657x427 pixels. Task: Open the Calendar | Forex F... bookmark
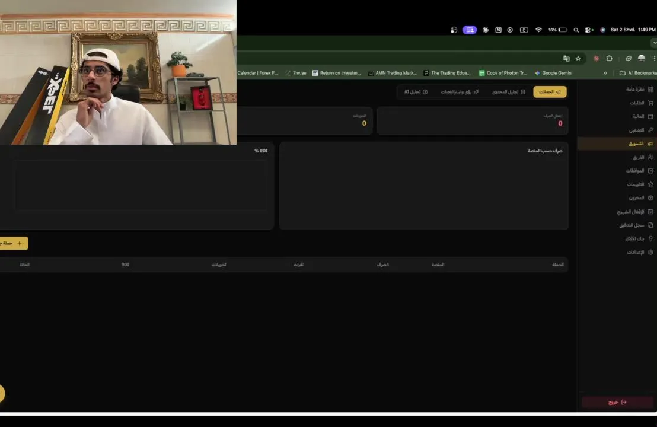tap(258, 73)
